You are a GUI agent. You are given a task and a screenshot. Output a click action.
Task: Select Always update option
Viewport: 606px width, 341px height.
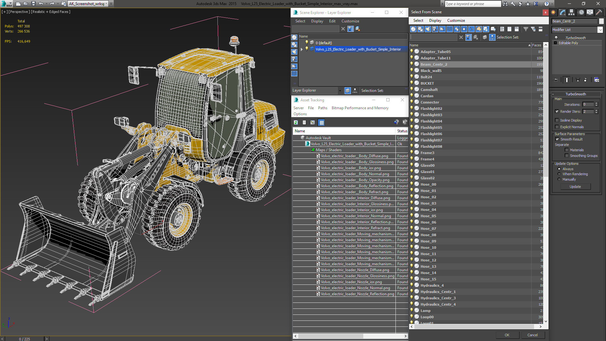(559, 169)
